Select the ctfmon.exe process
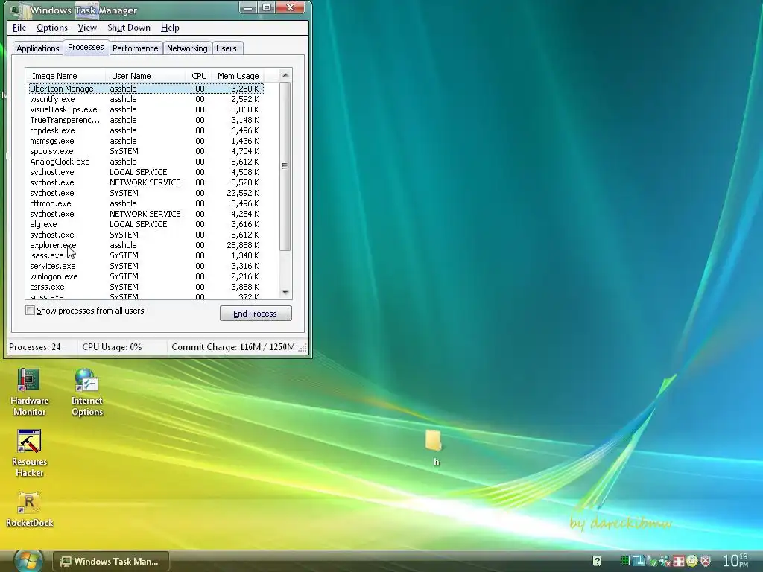 click(x=146, y=203)
